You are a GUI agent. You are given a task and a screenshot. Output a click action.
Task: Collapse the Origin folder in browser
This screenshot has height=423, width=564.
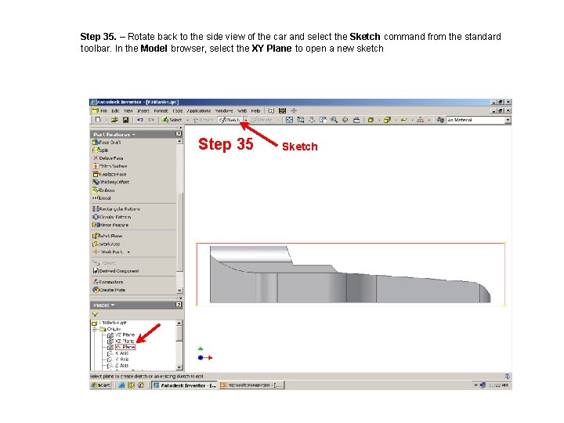95,329
